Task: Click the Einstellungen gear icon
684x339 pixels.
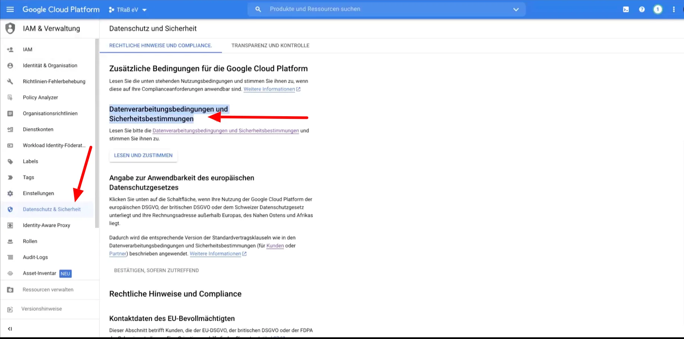Action: pyautogui.click(x=10, y=193)
